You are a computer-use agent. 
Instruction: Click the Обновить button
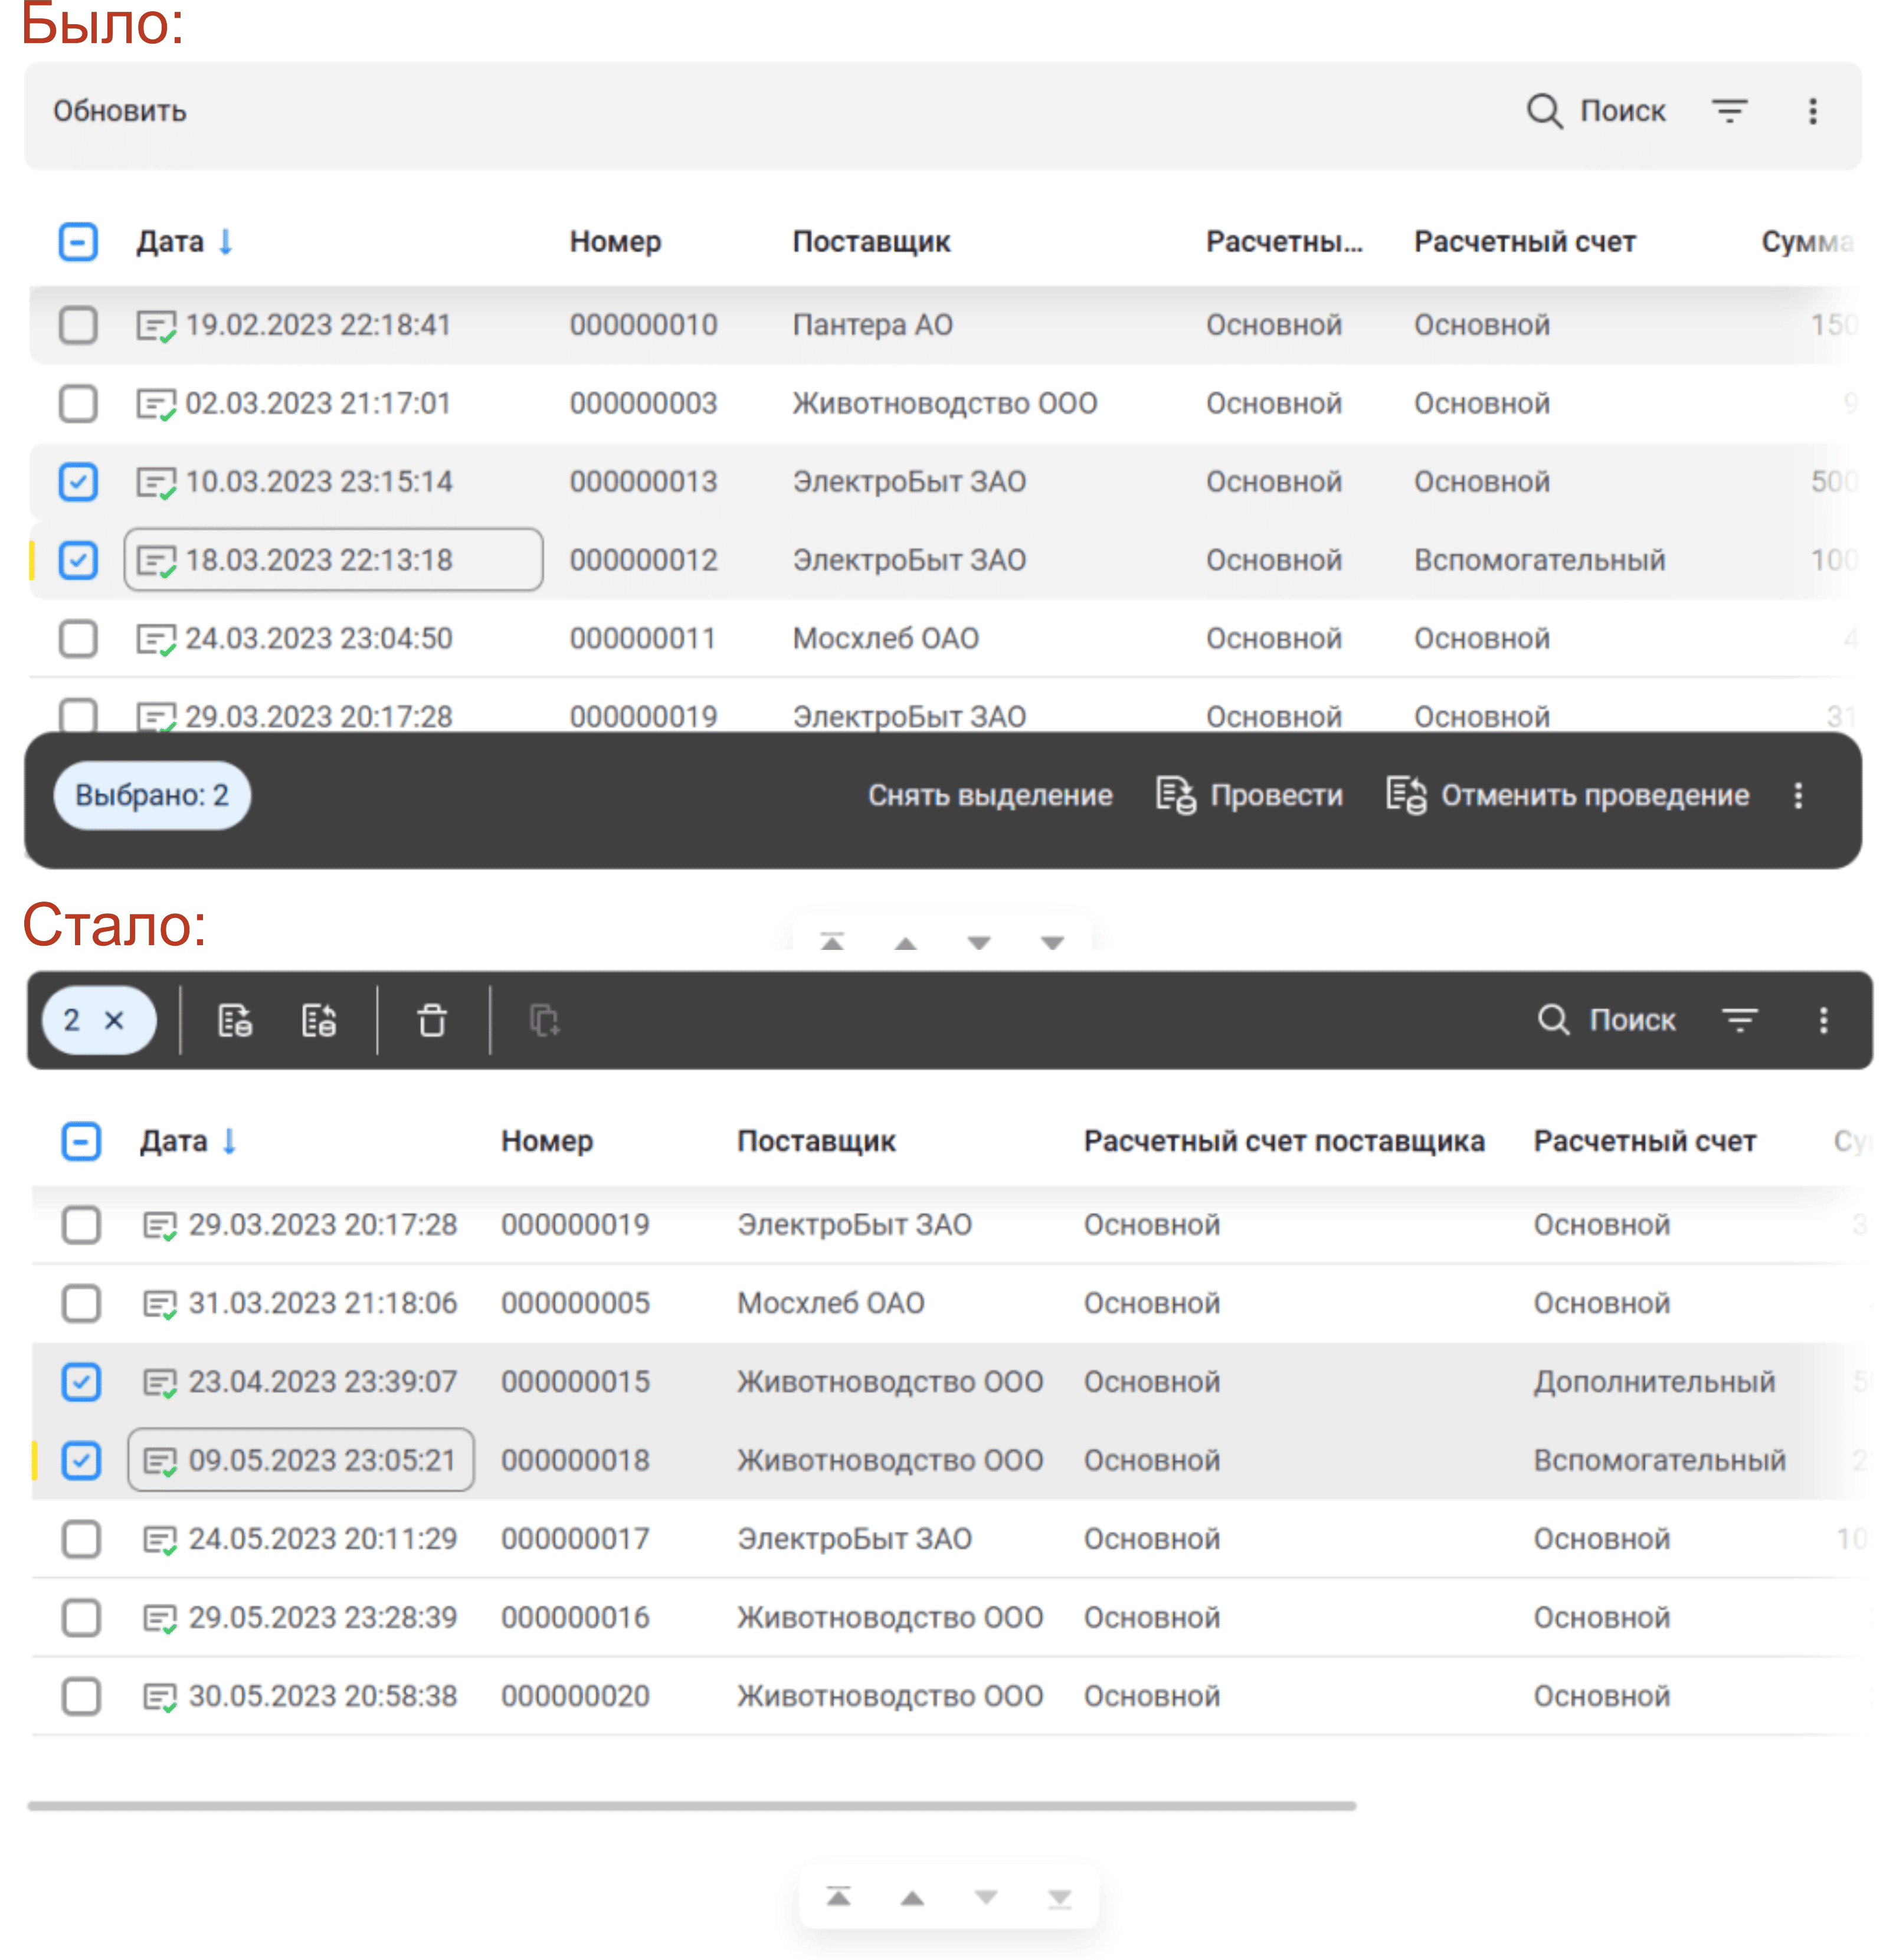coord(120,111)
